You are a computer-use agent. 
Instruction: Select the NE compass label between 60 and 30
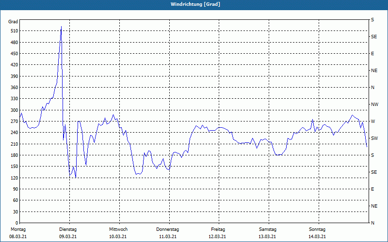tap(374, 206)
